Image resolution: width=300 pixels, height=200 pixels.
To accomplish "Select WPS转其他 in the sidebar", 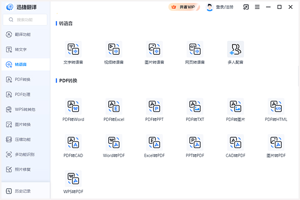I will [x=26, y=110].
